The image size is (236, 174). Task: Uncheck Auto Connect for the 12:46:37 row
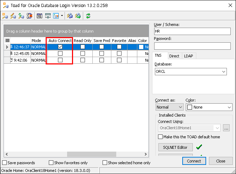pyautogui.click(x=60, y=47)
